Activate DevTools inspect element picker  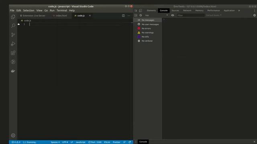click(136, 10)
